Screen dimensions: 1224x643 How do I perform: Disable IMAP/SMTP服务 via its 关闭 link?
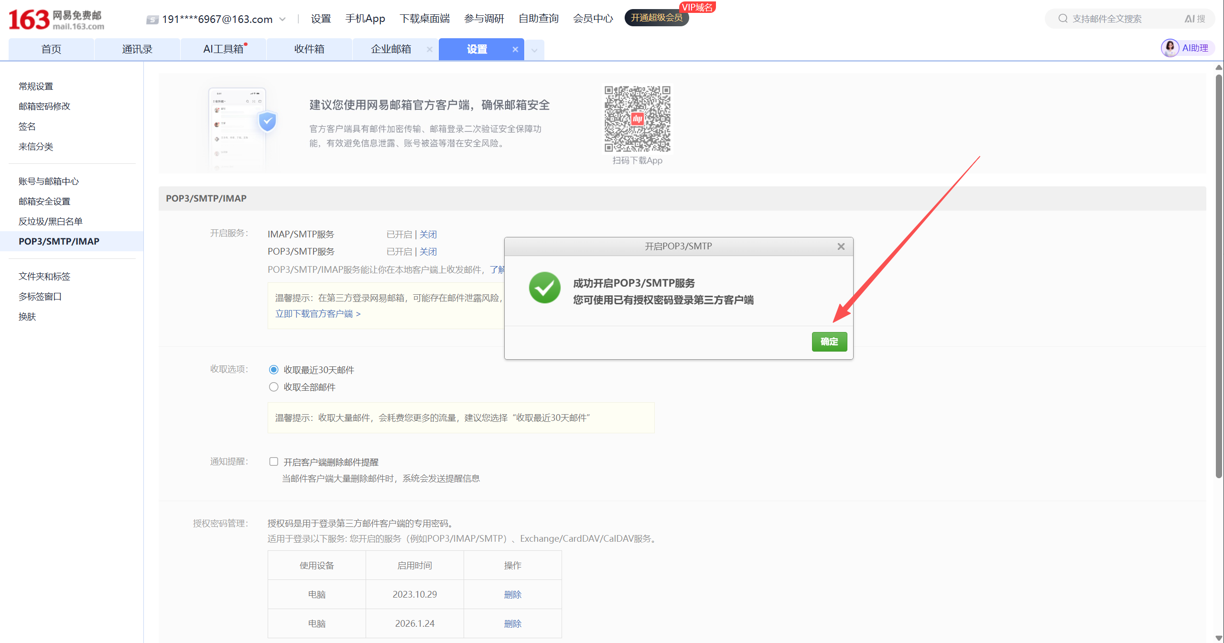(x=428, y=234)
